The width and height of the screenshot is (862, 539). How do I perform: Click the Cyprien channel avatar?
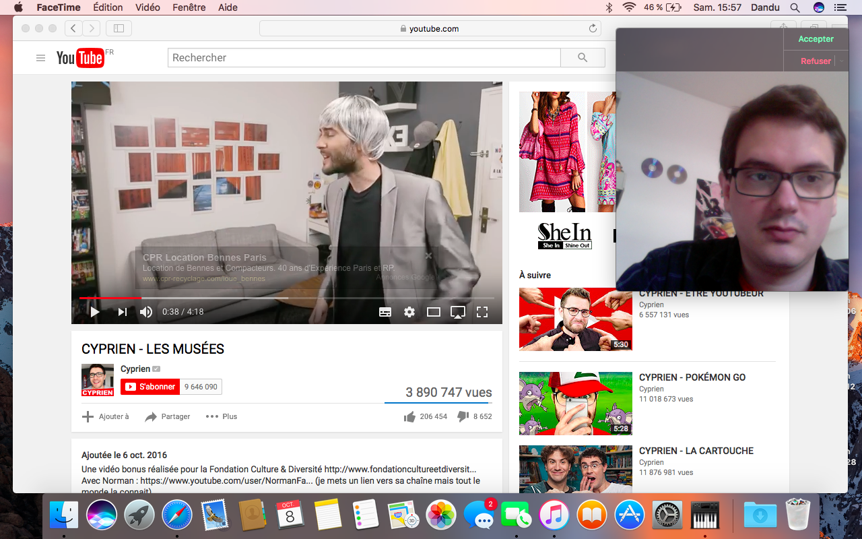pyautogui.click(x=98, y=380)
